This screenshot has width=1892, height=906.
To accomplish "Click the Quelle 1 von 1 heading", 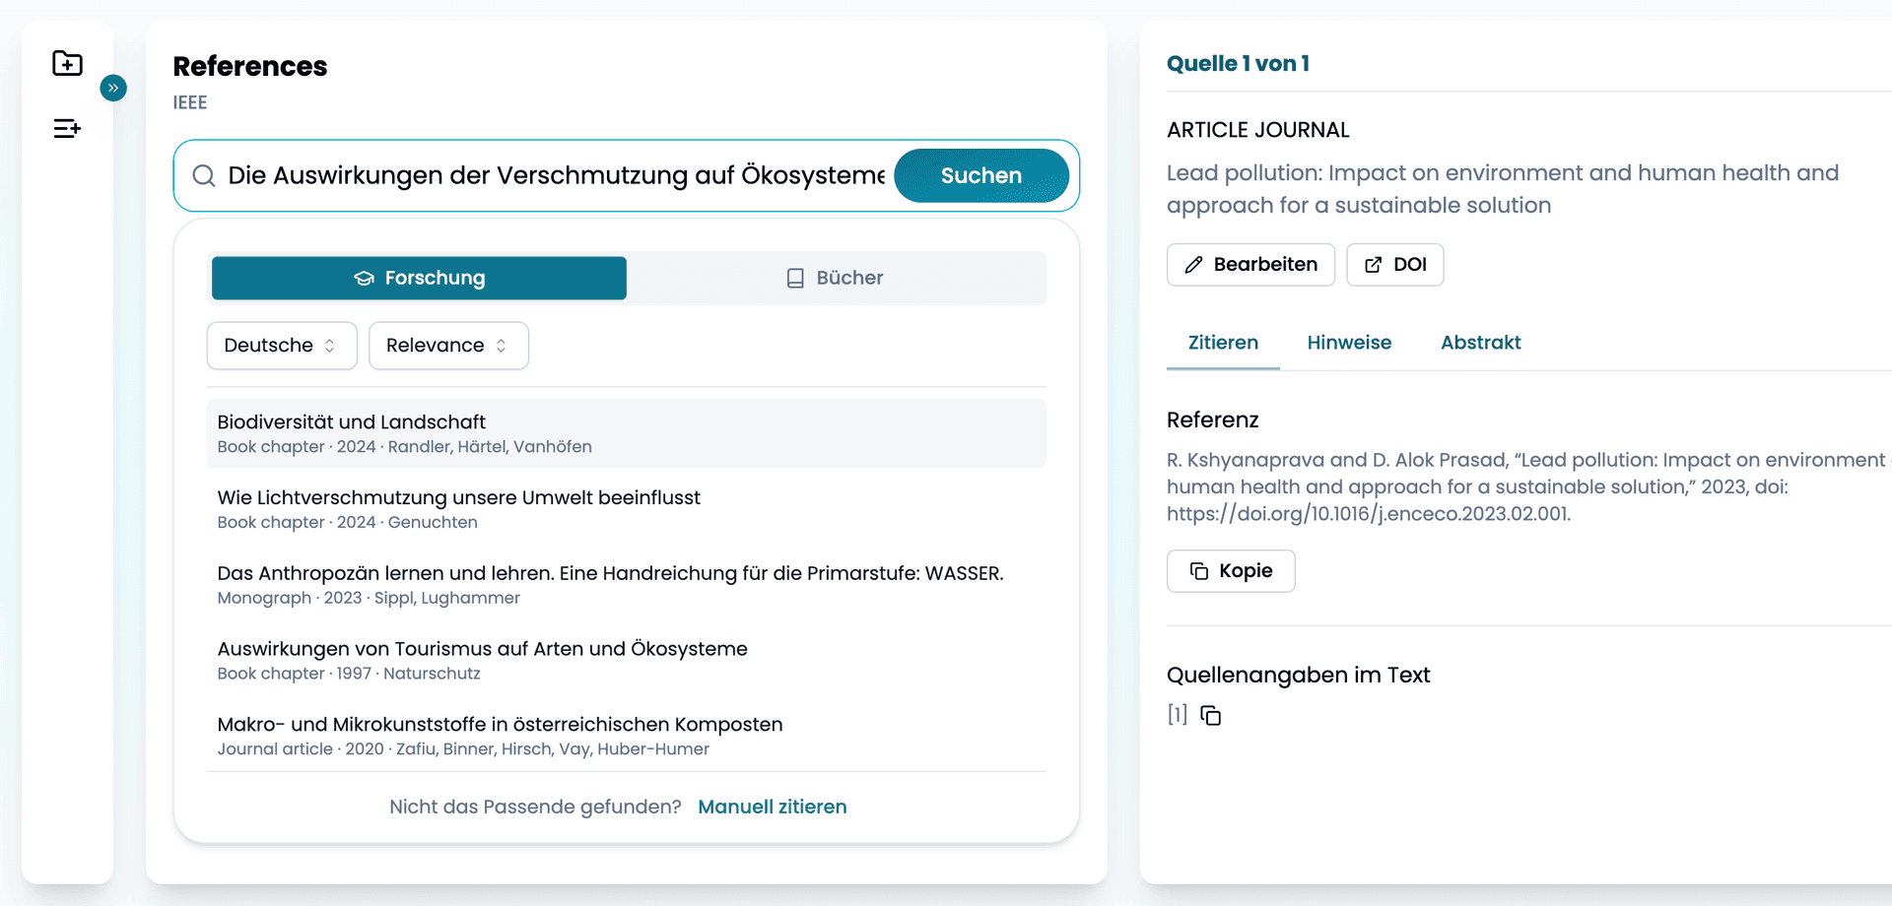I will tap(1238, 63).
